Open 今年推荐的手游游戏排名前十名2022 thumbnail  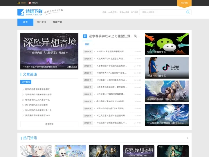click(x=167, y=115)
